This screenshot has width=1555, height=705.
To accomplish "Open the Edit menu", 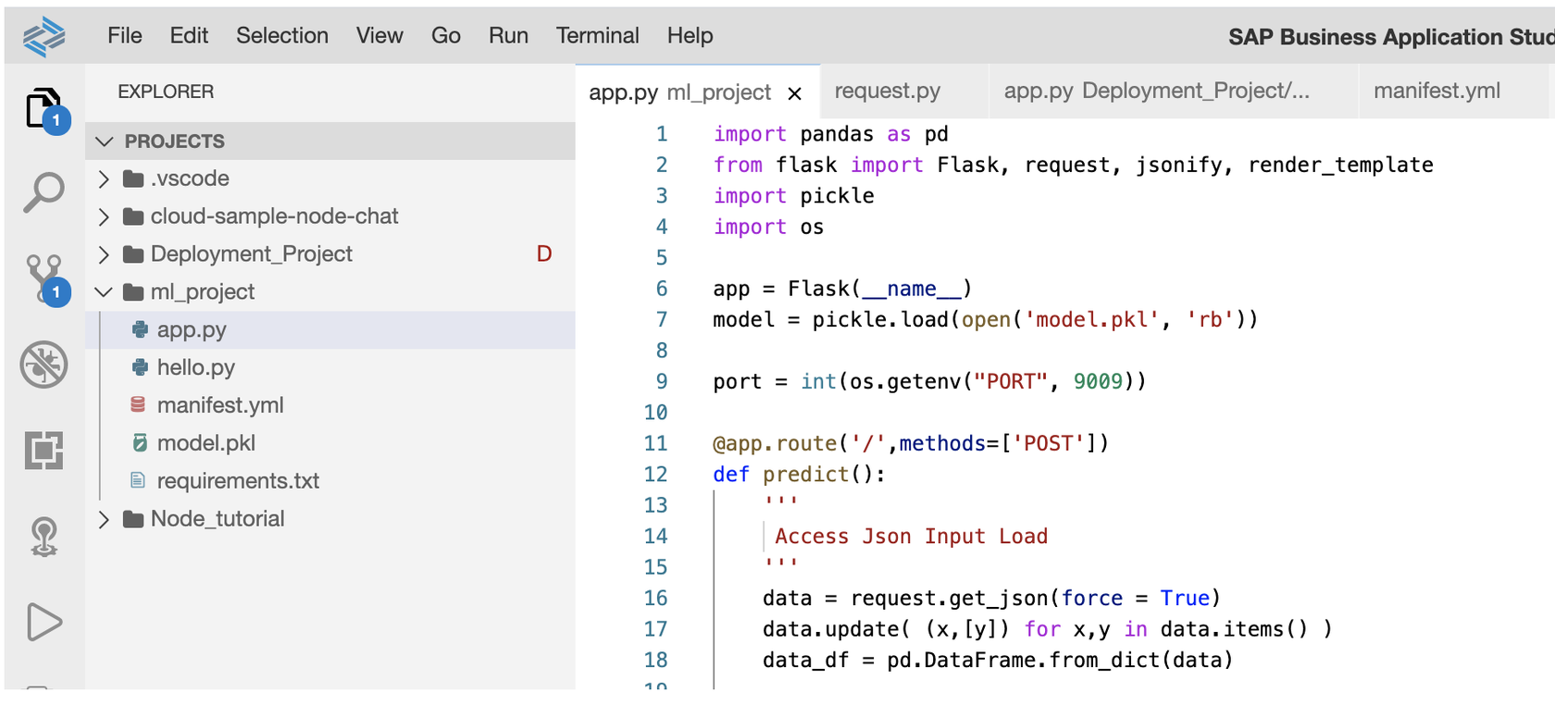I will coord(189,36).
